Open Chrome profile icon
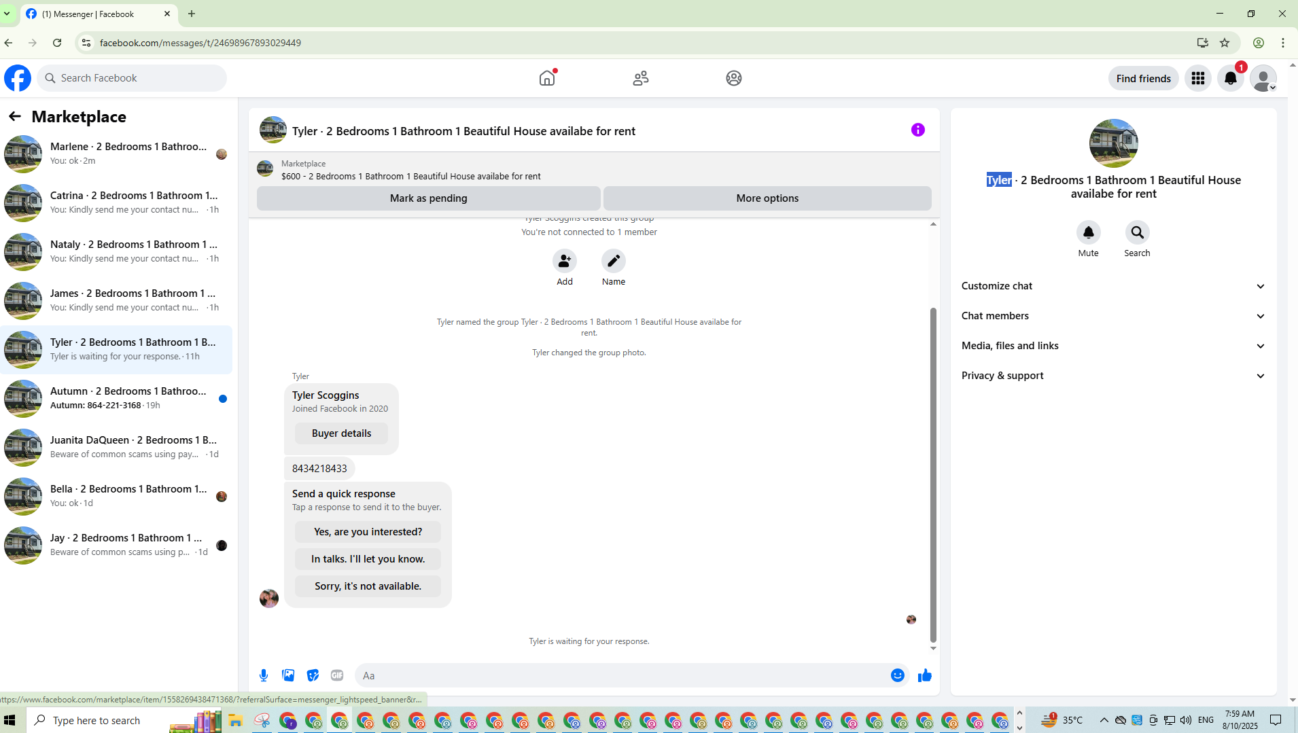The image size is (1298, 733). 1259,43
